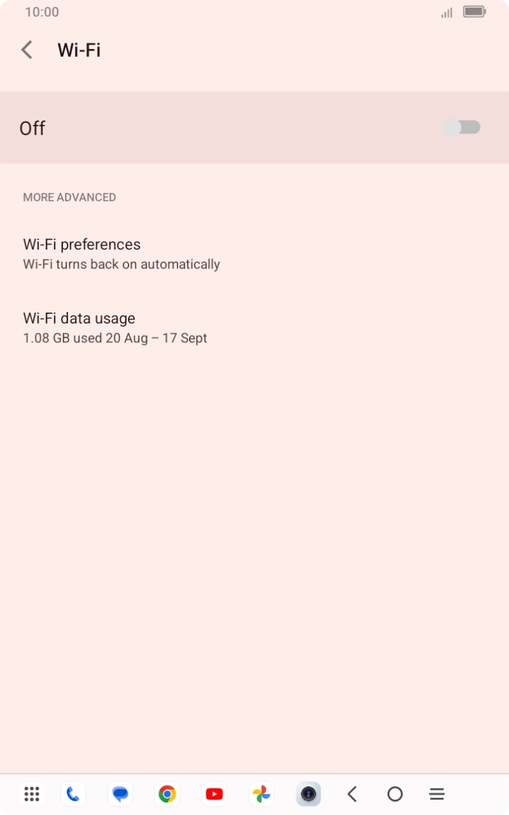Tap the MORE ADVANCED section header

[69, 197]
